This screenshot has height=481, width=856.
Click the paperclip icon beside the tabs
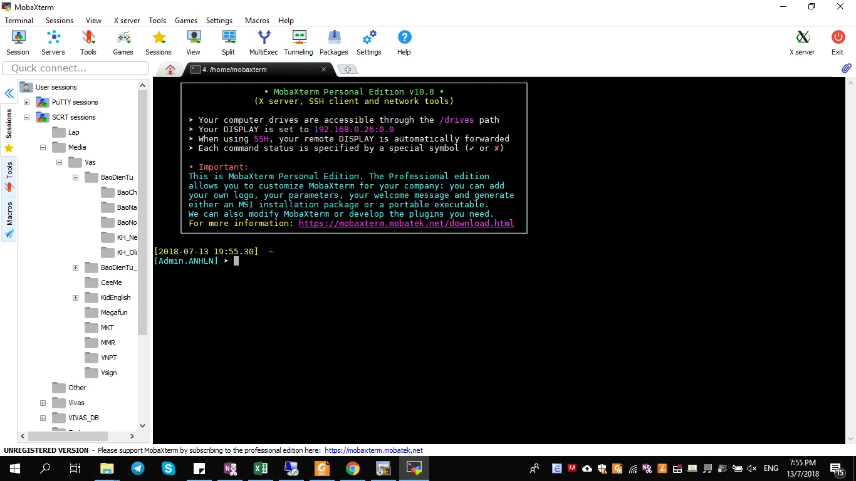pyautogui.click(x=846, y=68)
